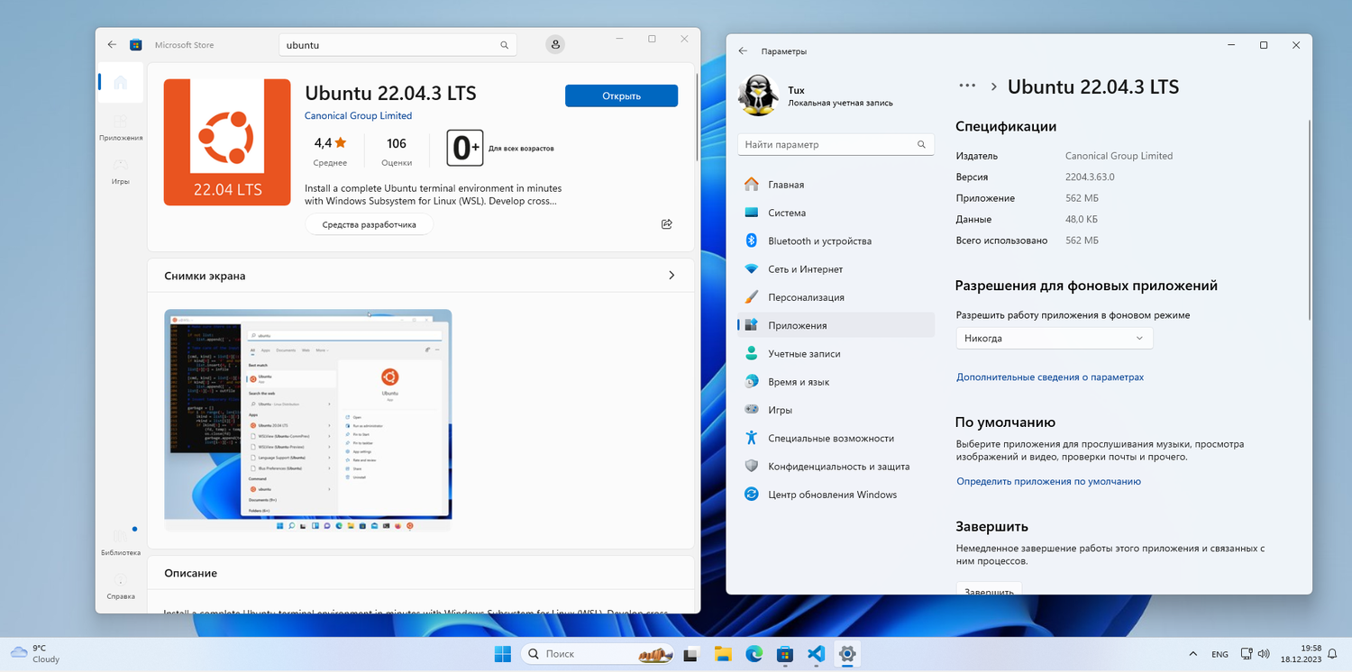
Task: Select Специальные возможности in the Settings sidebar
Action: [x=836, y=439]
